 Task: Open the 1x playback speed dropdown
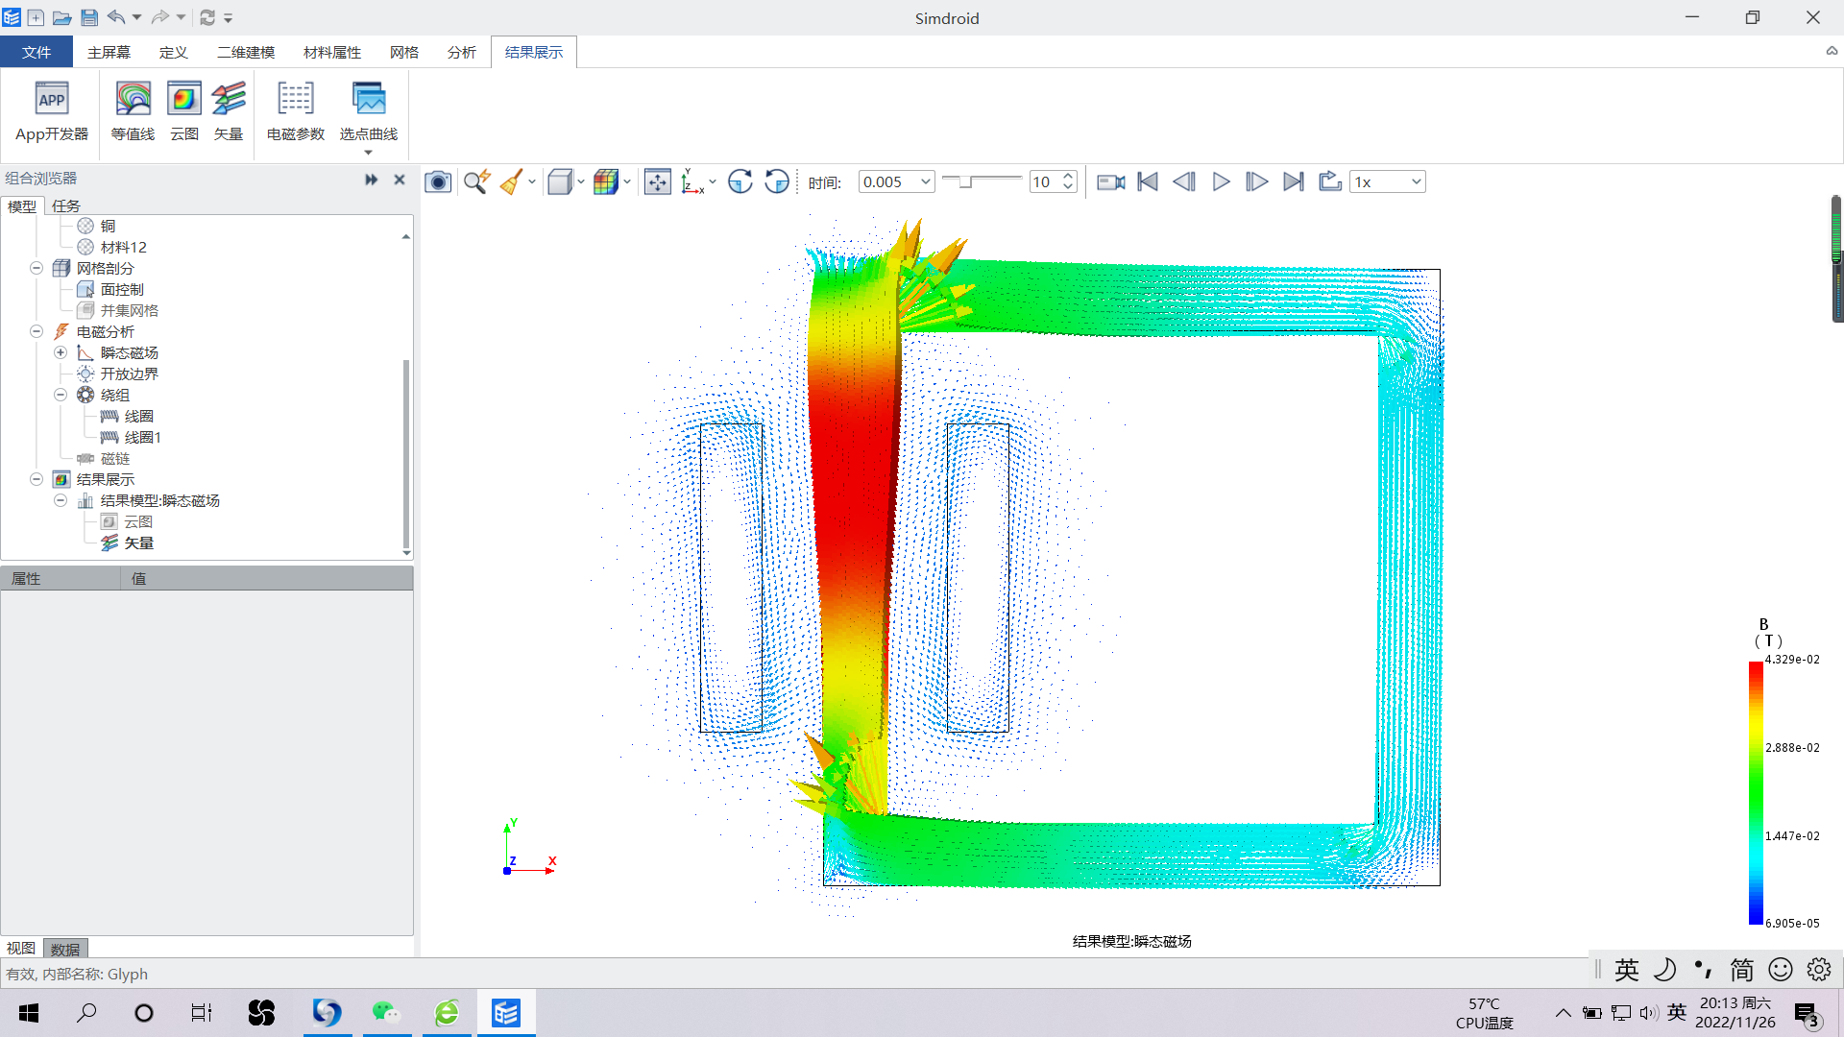pyautogui.click(x=1388, y=182)
